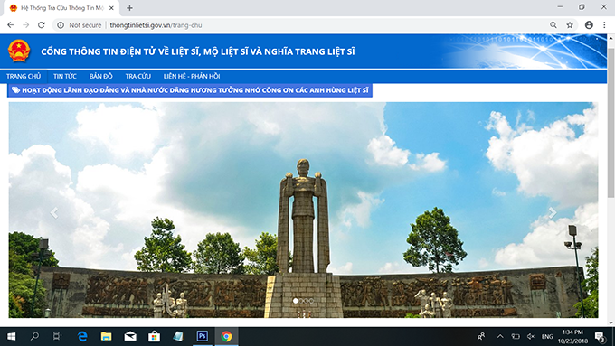Click ENG input language indicator

(547, 336)
